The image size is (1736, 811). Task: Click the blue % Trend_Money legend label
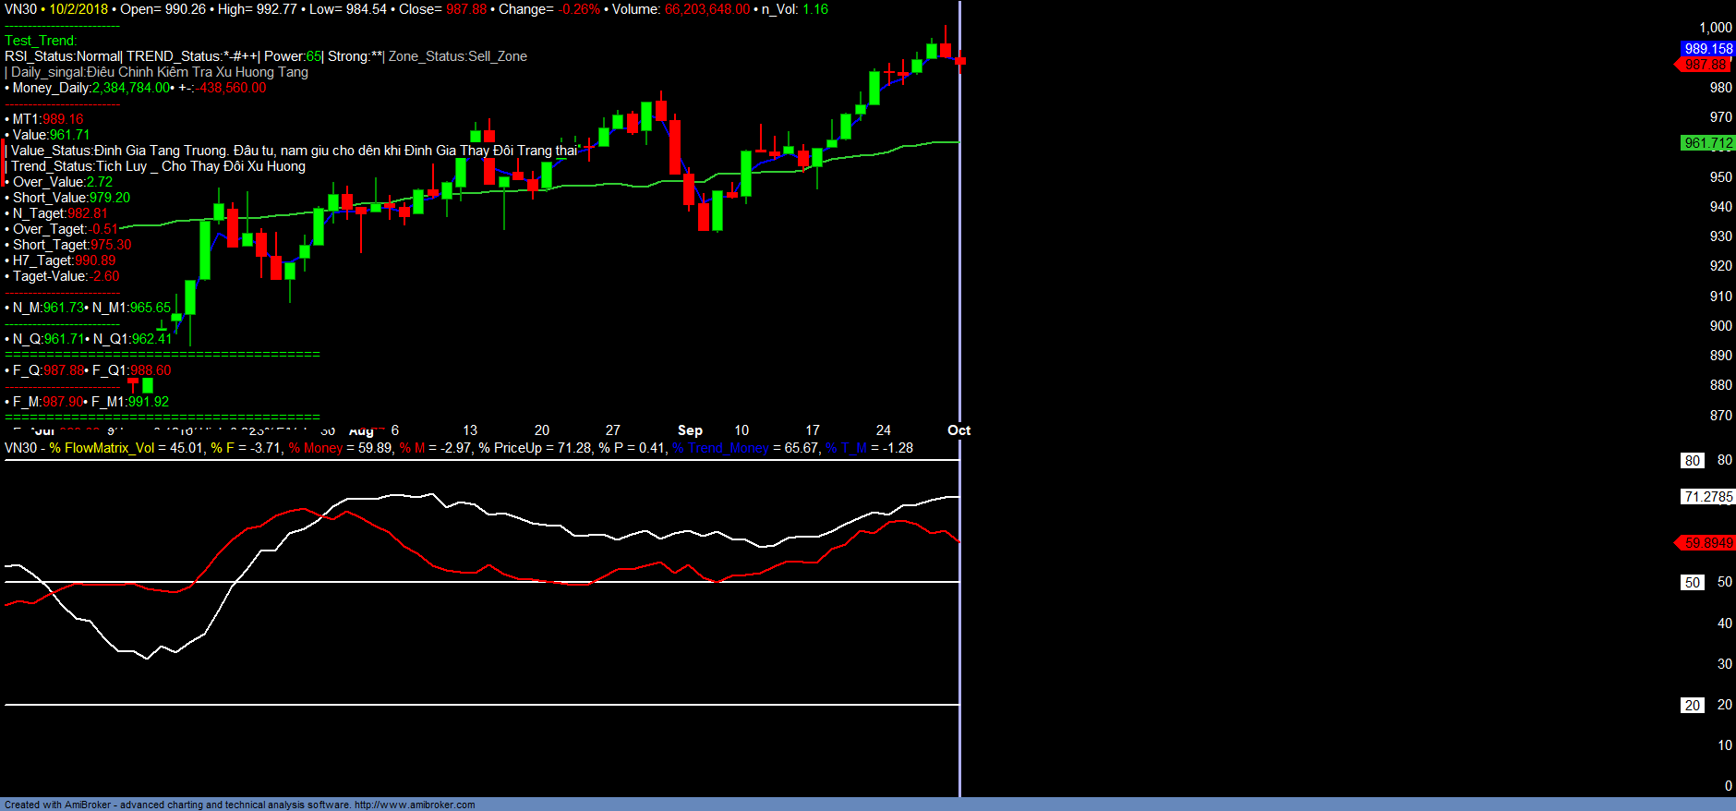coord(720,448)
